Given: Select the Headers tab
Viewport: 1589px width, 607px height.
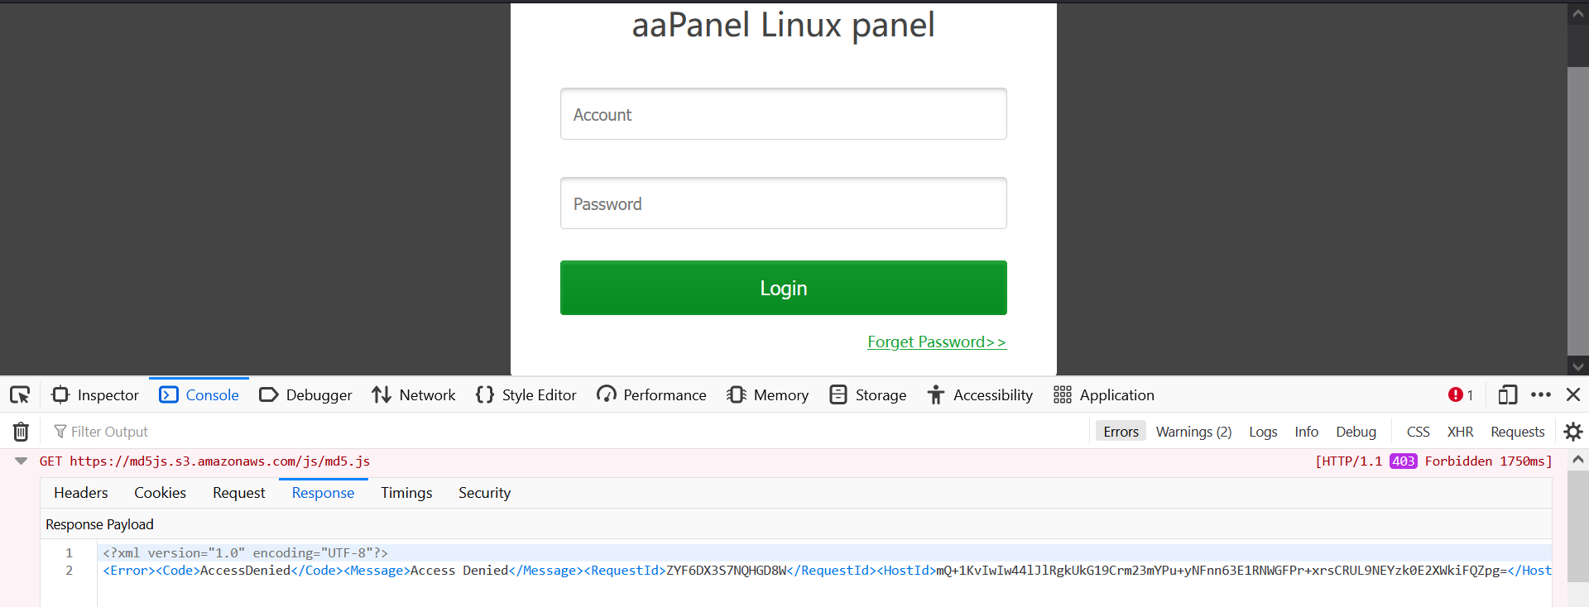Looking at the screenshot, I should pos(81,493).
